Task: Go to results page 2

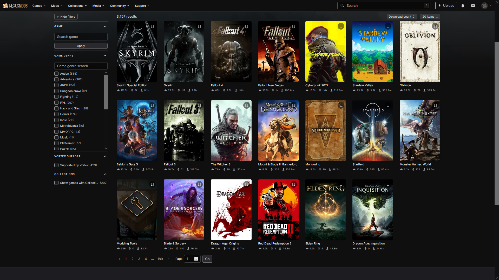Action: pos(133,259)
